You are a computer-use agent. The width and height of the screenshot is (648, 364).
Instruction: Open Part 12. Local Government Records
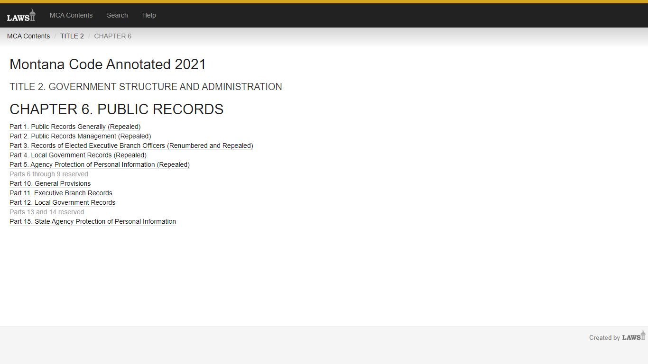(62, 202)
